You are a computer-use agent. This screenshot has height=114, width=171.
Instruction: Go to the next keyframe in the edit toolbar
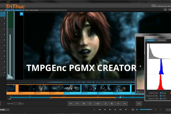tap(118, 103)
